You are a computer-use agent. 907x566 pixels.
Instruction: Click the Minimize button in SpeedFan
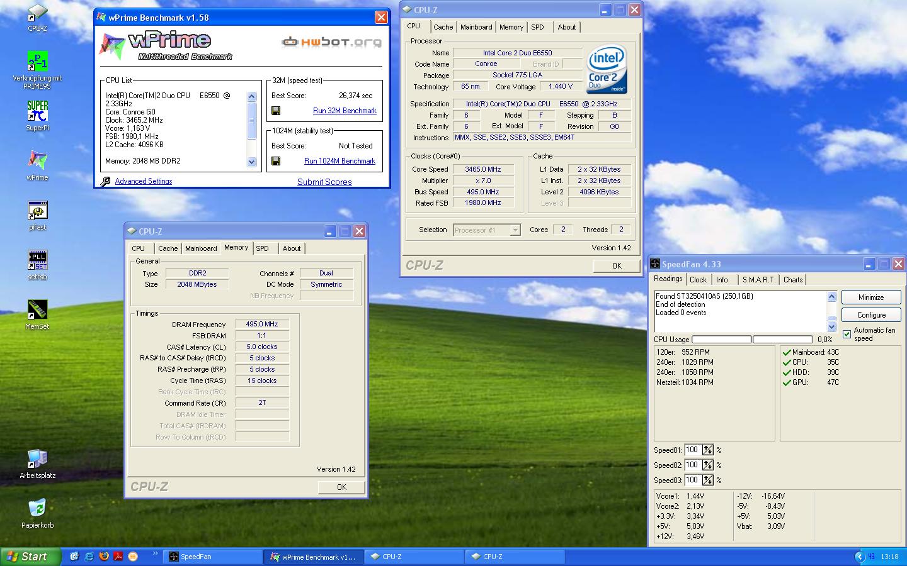pyautogui.click(x=871, y=297)
